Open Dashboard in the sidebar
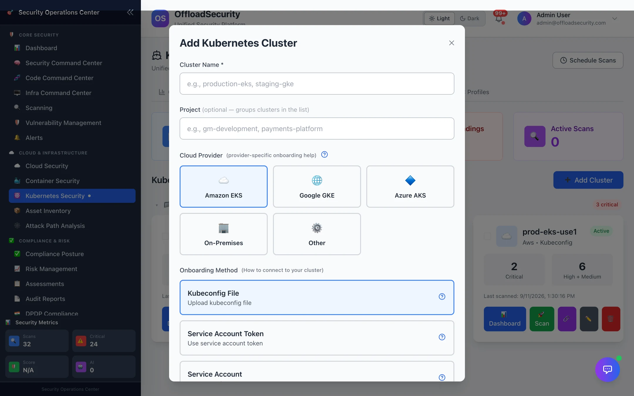This screenshot has width=634, height=396. pyautogui.click(x=72, y=48)
